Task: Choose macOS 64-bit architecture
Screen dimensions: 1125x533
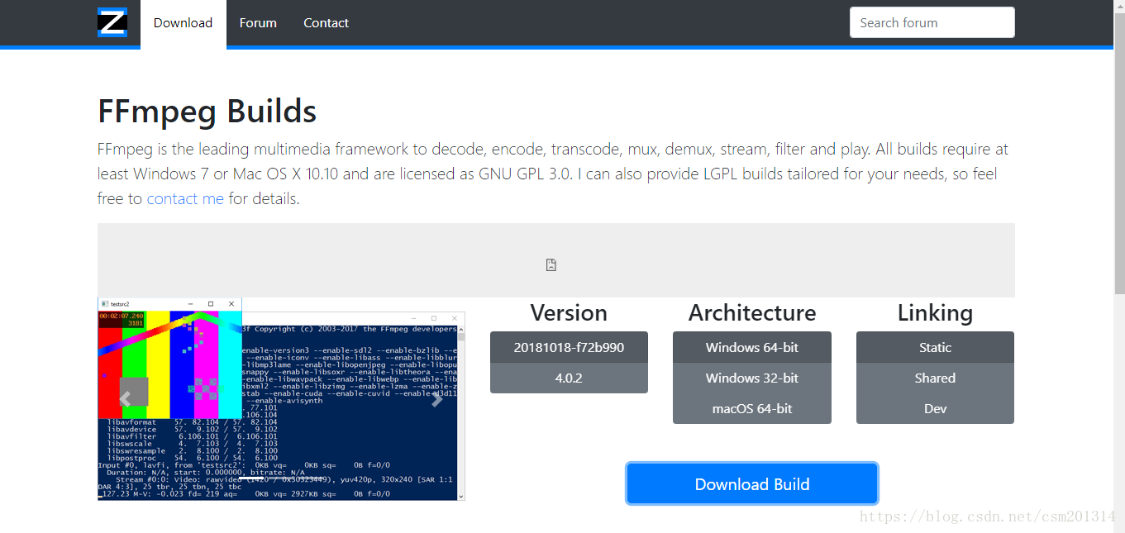Action: 752,408
